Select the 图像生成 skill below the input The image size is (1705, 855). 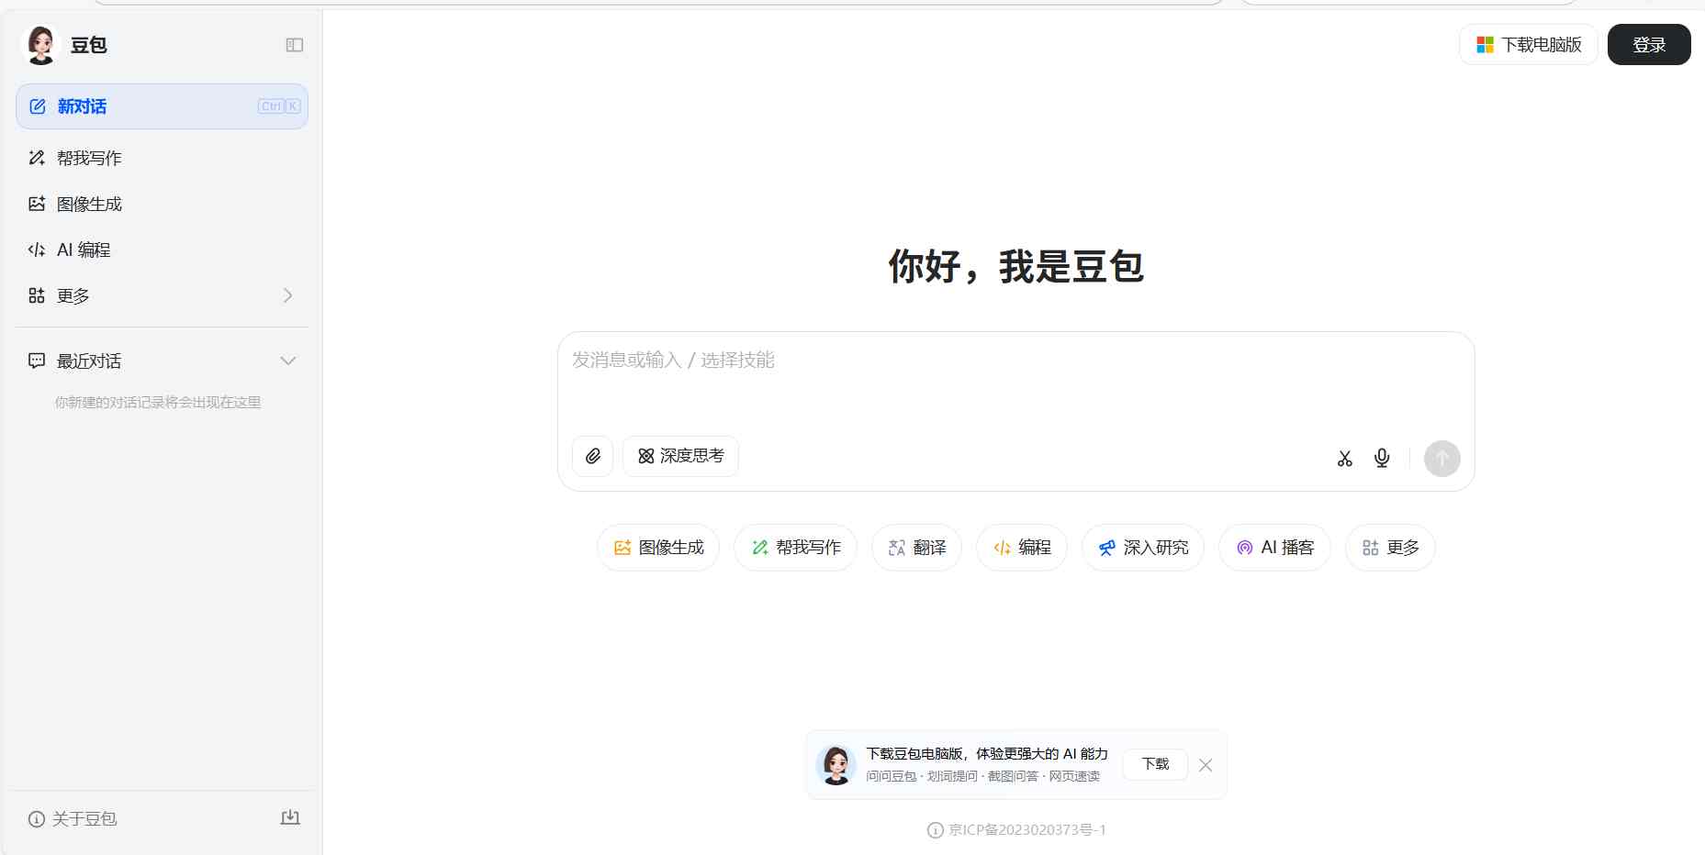657,547
